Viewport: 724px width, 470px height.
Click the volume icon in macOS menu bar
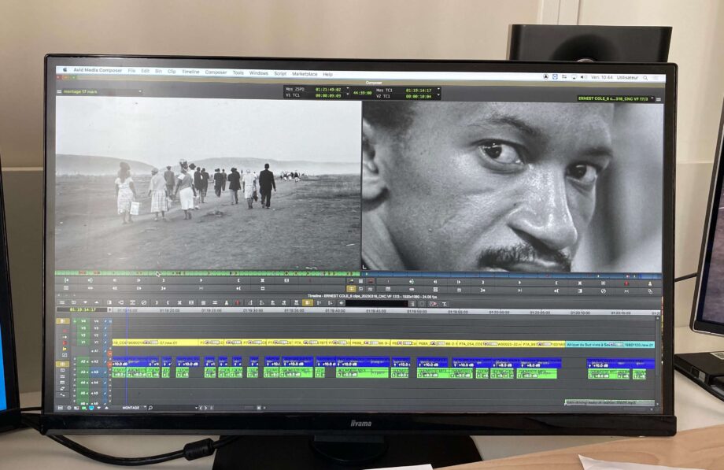(582, 77)
